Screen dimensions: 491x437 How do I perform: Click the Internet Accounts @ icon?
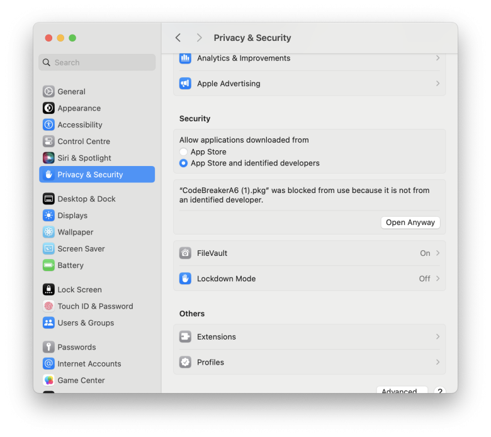click(48, 363)
